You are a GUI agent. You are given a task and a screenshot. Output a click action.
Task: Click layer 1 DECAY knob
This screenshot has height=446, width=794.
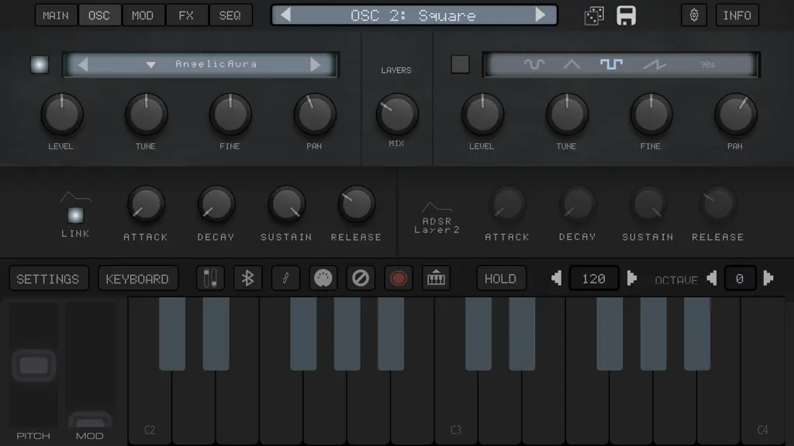click(216, 204)
